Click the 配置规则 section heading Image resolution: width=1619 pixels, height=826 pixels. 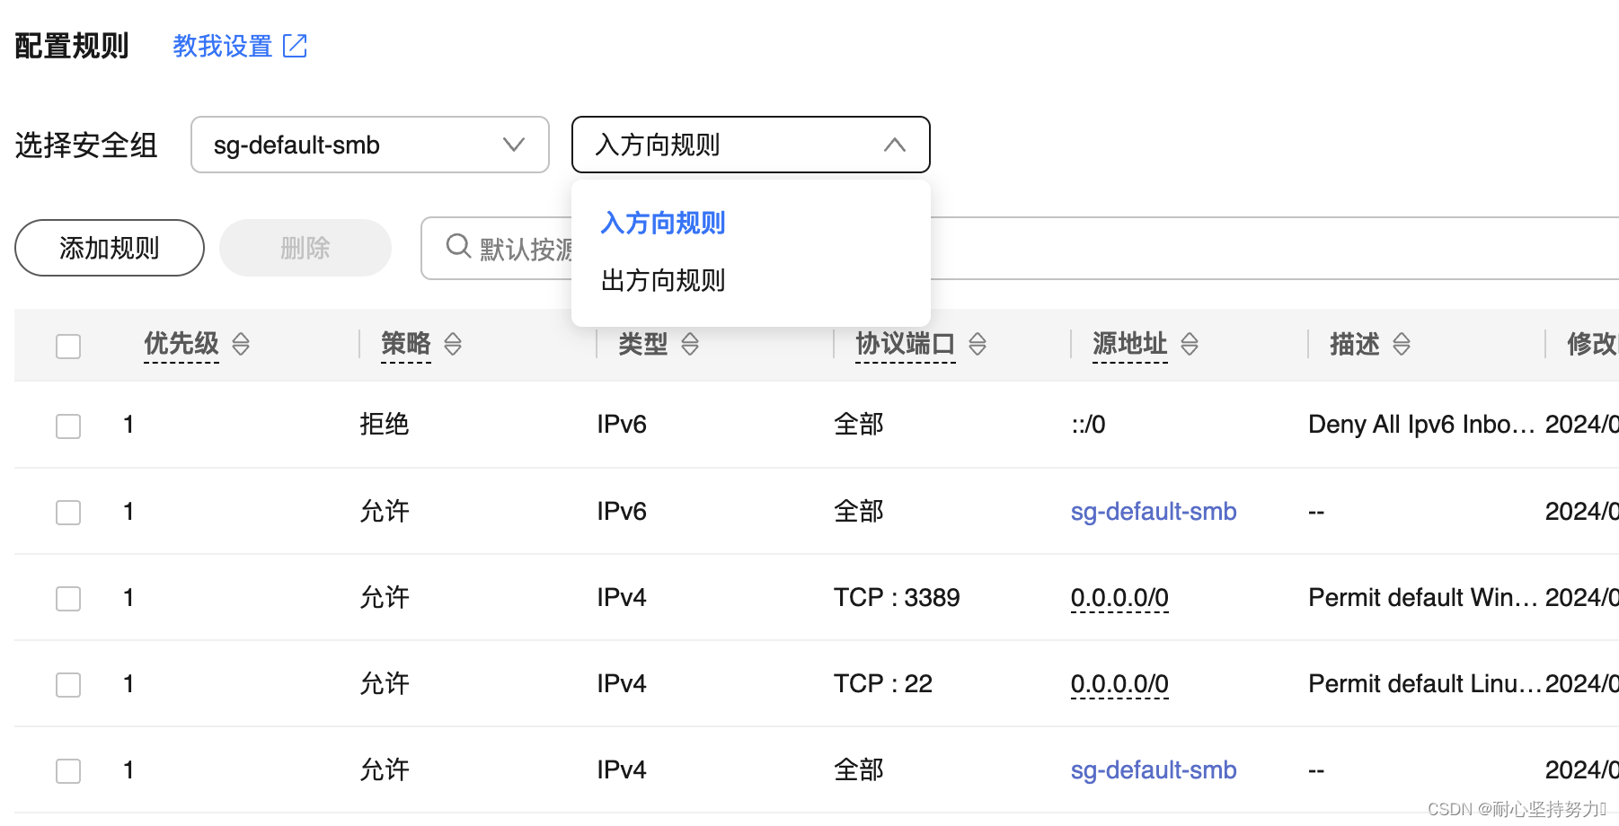click(x=72, y=46)
